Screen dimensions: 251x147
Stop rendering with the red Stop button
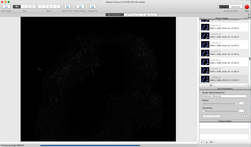pos(247,7)
